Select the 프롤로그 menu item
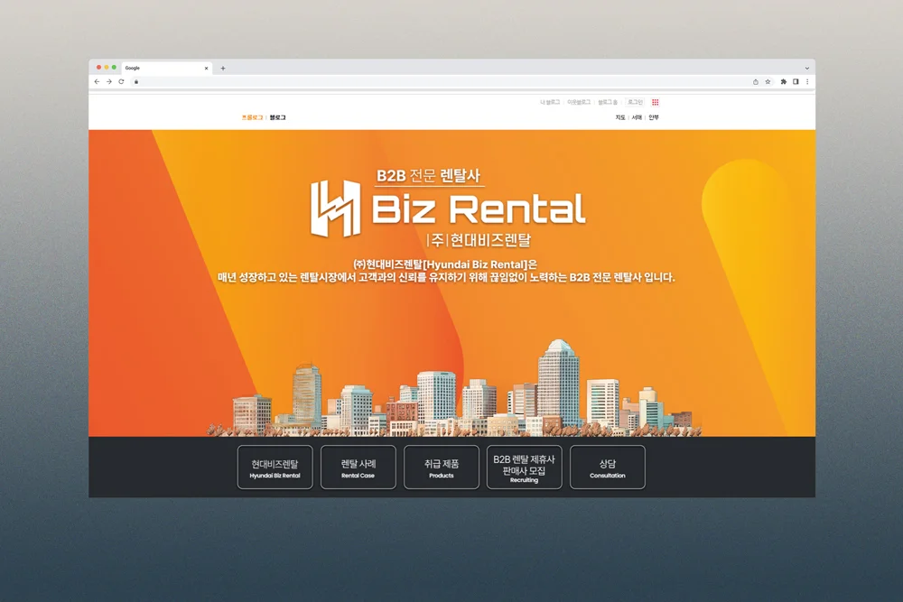903x602 pixels. click(x=252, y=117)
